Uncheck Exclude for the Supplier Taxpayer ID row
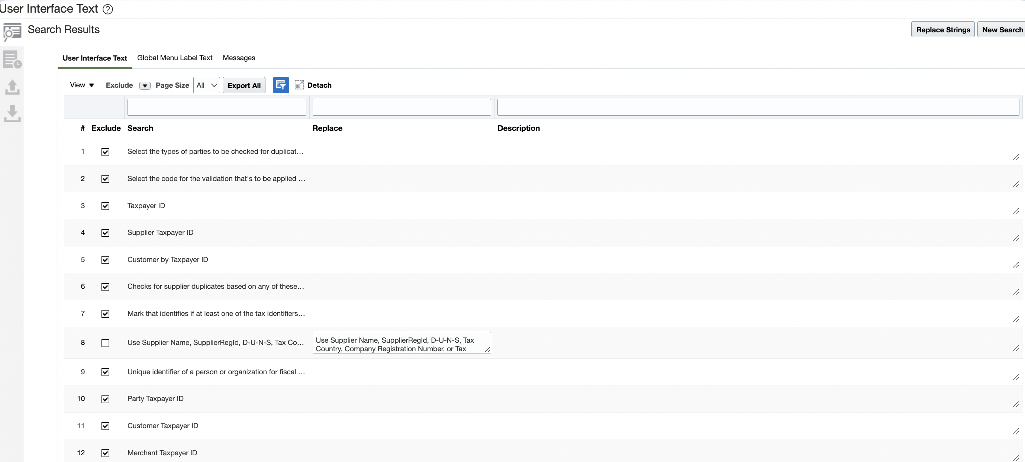This screenshot has width=1025, height=462. tap(106, 233)
